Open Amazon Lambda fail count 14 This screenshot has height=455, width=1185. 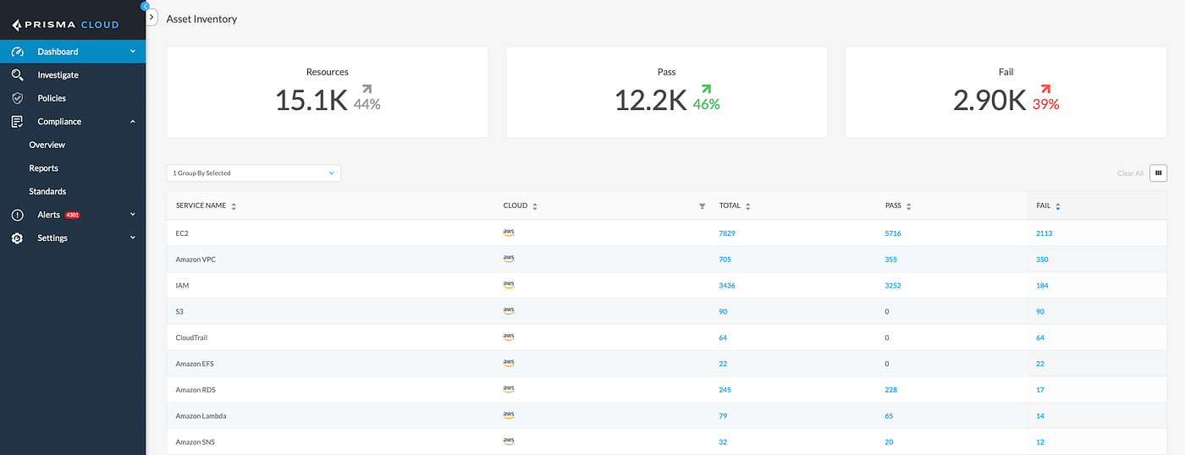click(x=1040, y=416)
